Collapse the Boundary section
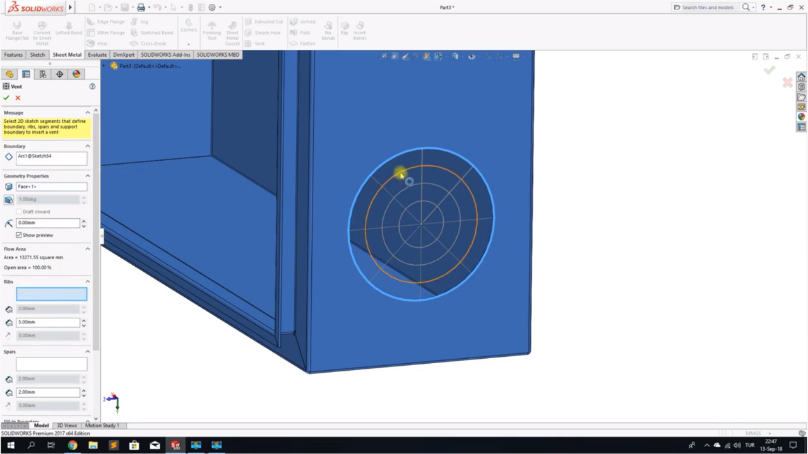808x454 pixels. coord(88,146)
